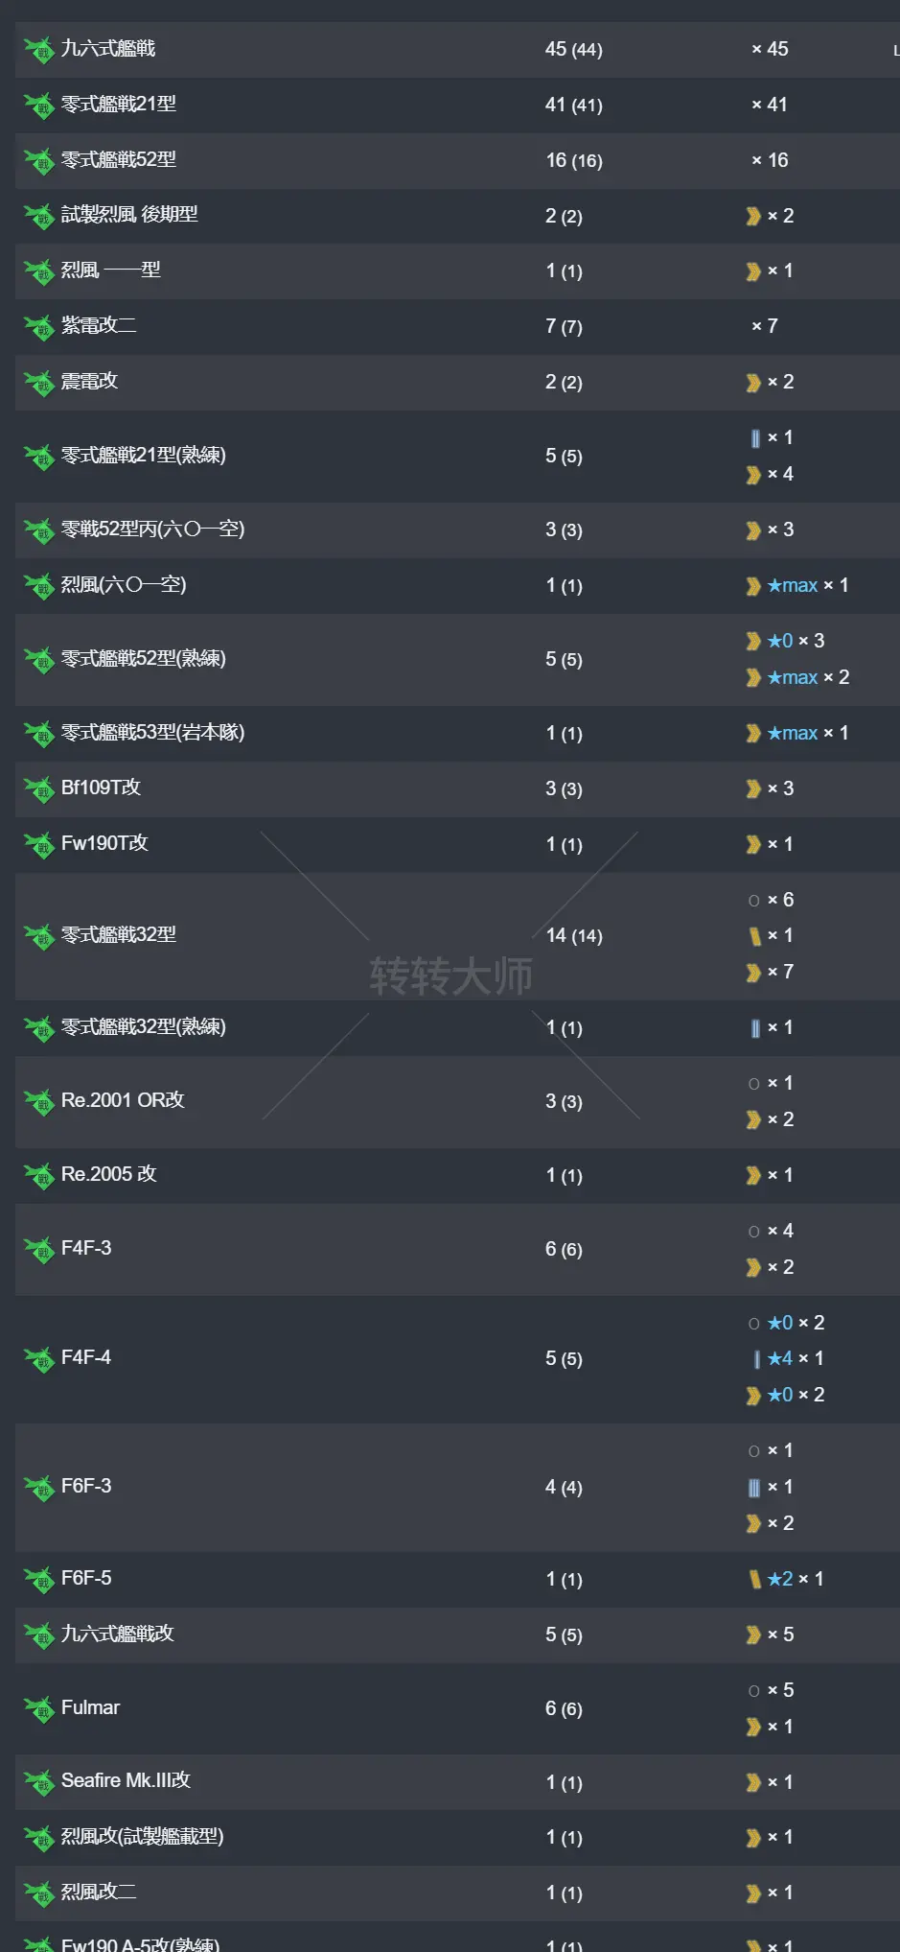
Task: Click the 零式艦戦21型 green plane icon
Action: click(41, 106)
